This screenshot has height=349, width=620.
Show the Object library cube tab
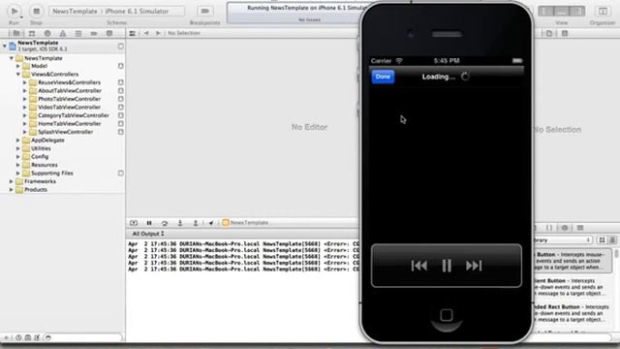click(565, 228)
